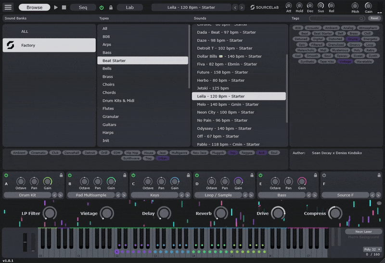Click the Reverb macro knob
385x263 pixels.
(221, 213)
